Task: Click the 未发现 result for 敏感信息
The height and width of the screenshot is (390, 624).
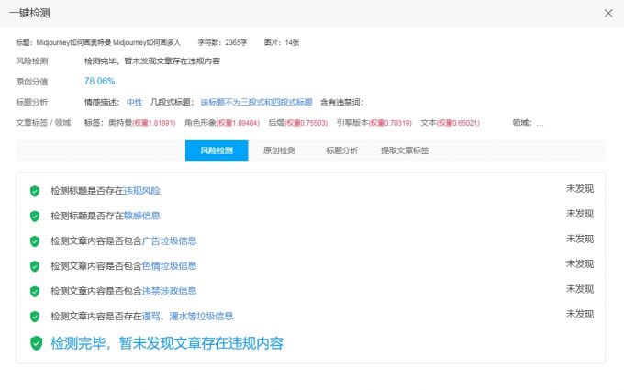Action: point(580,214)
